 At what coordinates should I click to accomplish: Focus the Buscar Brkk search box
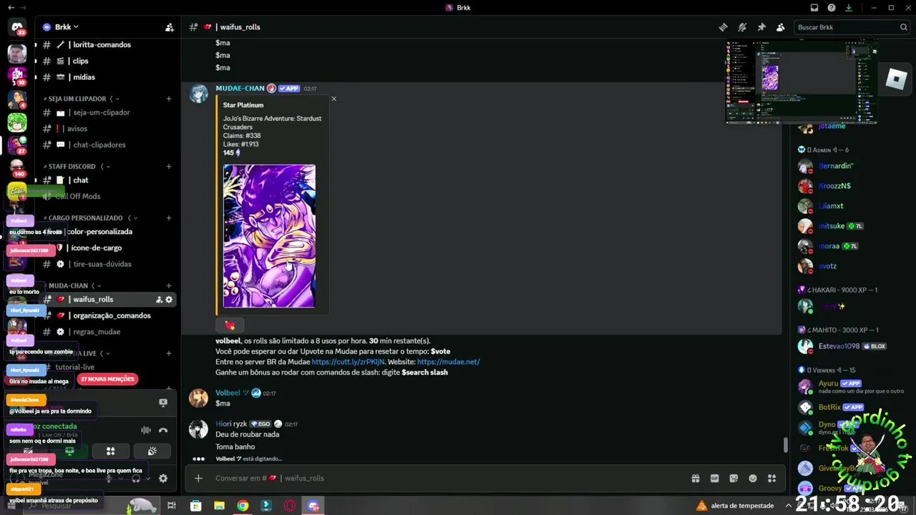point(851,27)
